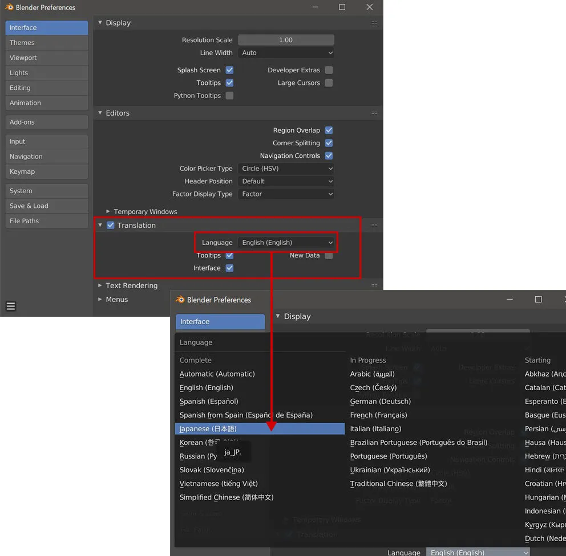Screen dimensions: 566x556
Task: Select Automatic (Automatic) language option
Action: point(260,374)
